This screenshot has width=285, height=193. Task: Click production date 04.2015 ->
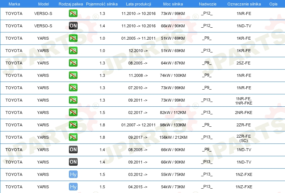(x=138, y=187)
